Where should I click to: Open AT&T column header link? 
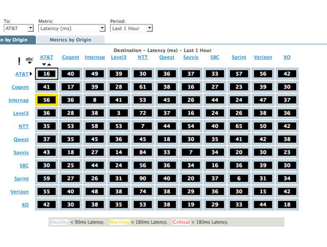(x=46, y=57)
